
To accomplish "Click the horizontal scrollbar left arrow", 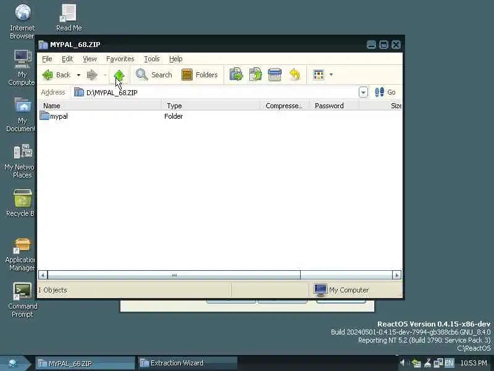I will click(x=43, y=275).
